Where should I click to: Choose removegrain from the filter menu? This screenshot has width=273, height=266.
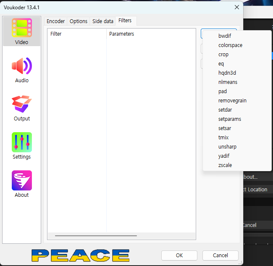click(x=237, y=100)
